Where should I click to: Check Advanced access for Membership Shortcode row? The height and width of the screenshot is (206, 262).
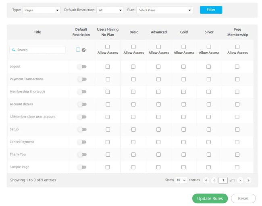(x=158, y=92)
